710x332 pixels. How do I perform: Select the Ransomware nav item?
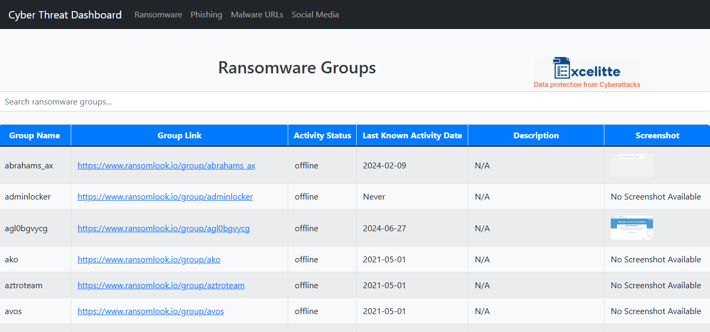[x=158, y=14]
